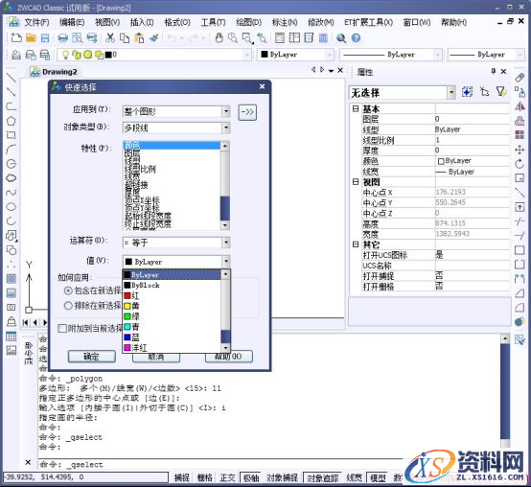Toggle Polar (极轴) in status bar

tap(251, 477)
